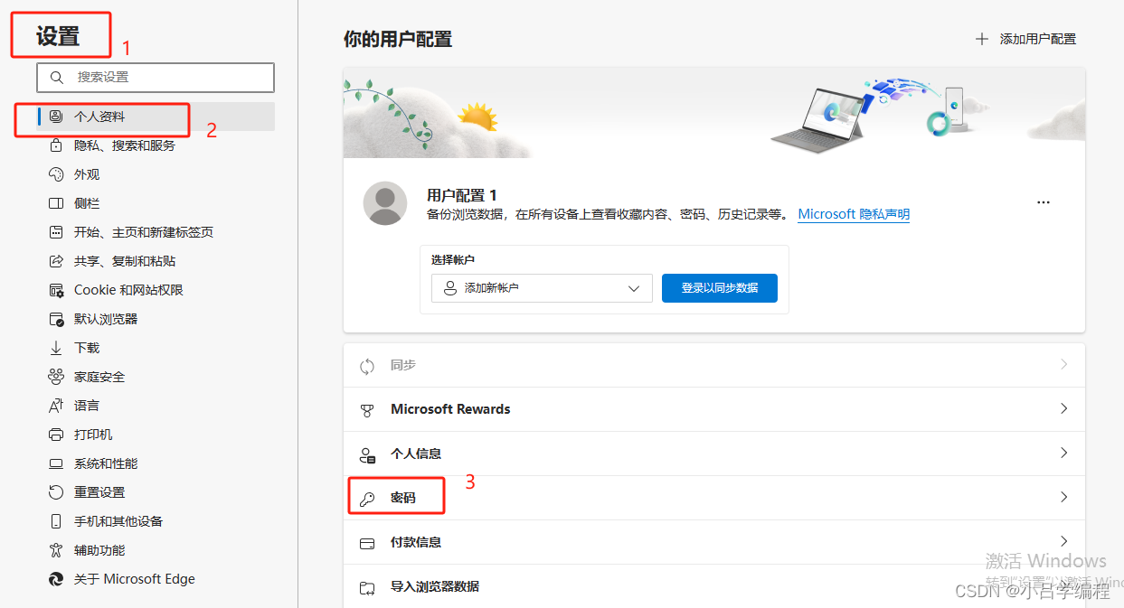Select Cookie 和网站权限 in sidebar
The image size is (1124, 608).
[x=156, y=290]
